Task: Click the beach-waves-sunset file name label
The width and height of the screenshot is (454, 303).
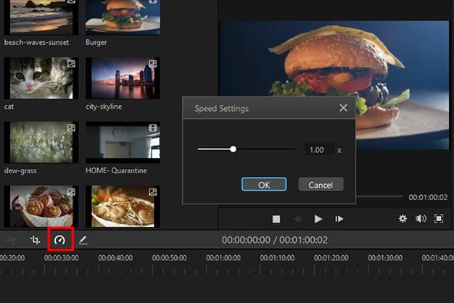Action: click(36, 43)
